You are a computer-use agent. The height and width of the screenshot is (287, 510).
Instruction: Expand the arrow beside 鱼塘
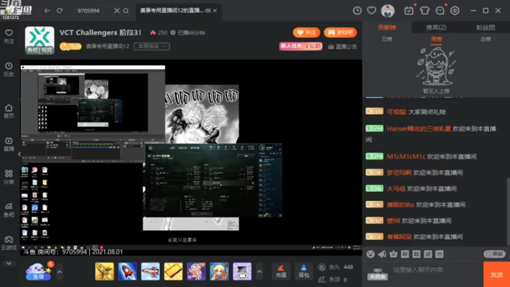pyautogui.click(x=60, y=272)
